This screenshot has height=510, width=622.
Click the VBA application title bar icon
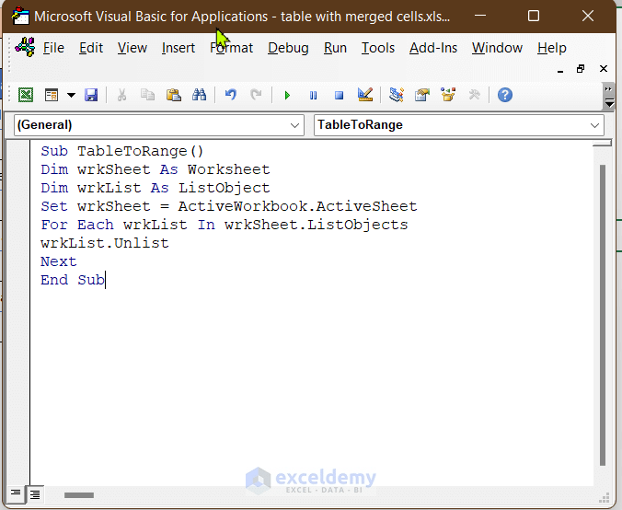(x=20, y=16)
